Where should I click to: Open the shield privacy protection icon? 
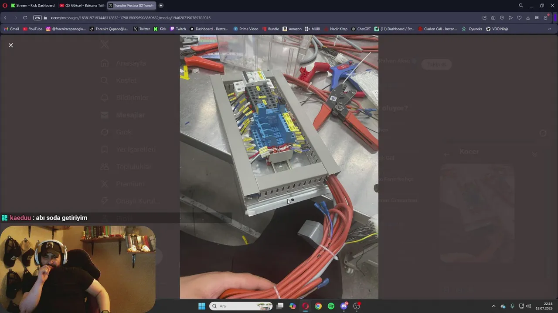[x=502, y=18]
